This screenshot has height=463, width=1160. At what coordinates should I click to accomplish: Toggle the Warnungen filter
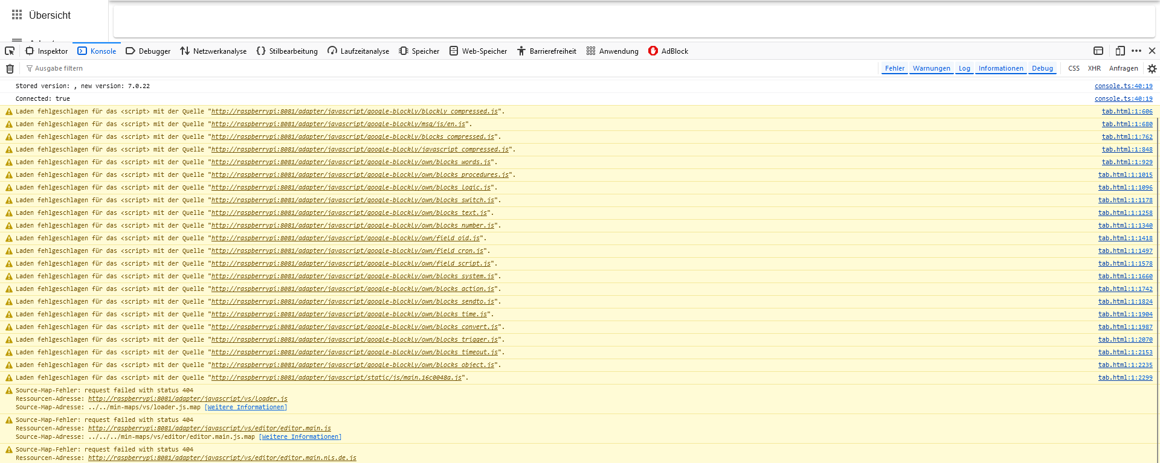(932, 69)
